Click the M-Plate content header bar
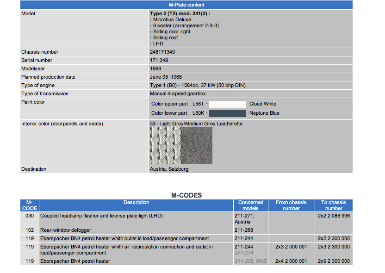 186,5
